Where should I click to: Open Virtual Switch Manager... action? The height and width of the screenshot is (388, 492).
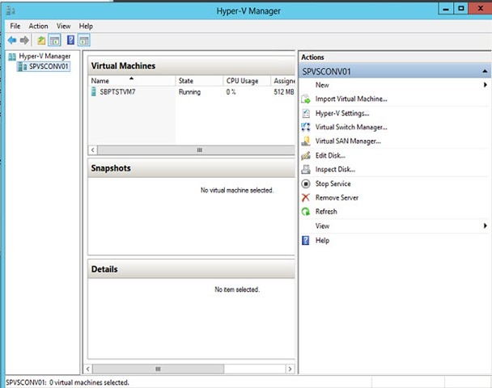351,127
